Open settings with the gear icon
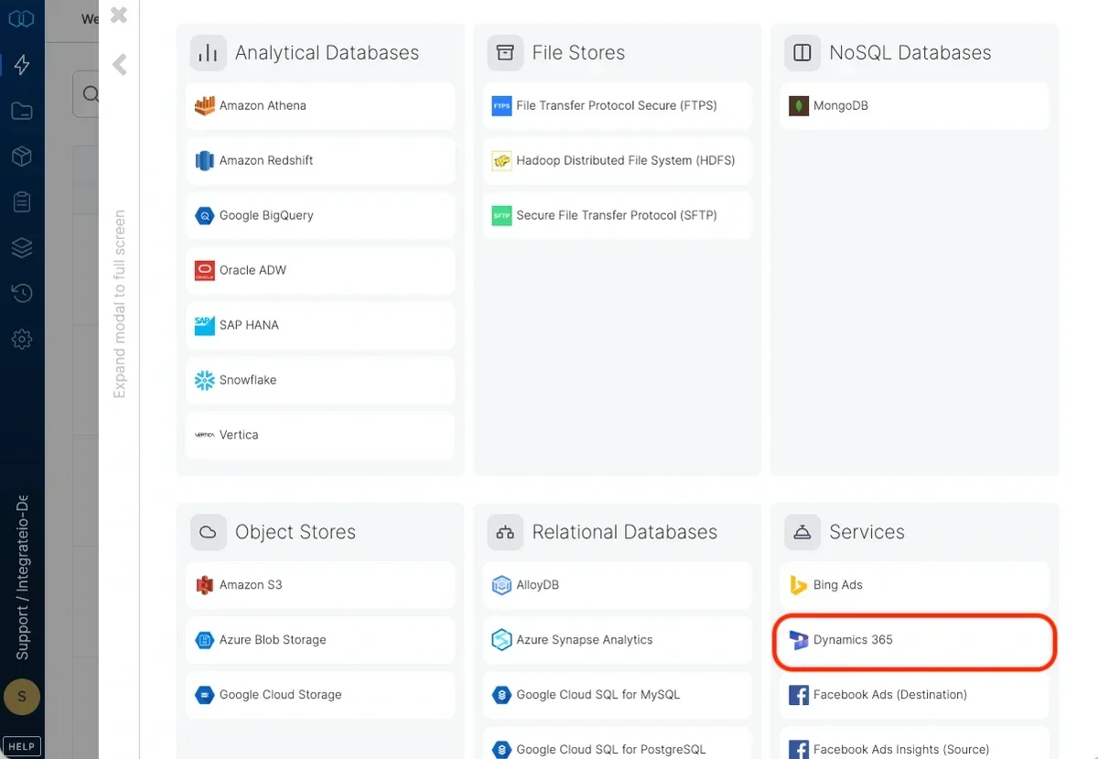The image size is (1098, 759). 21,339
